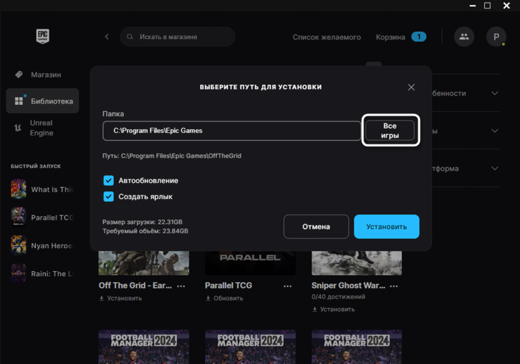Open more options for Off The Grid
Viewport: 520px width, 364px height.
click(x=181, y=286)
